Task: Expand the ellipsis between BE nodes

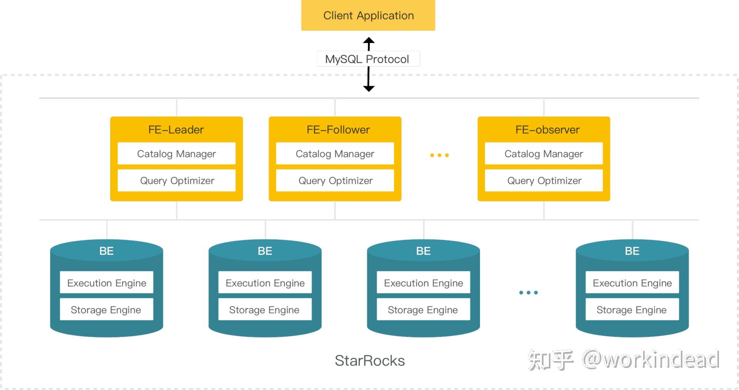Action: click(528, 292)
